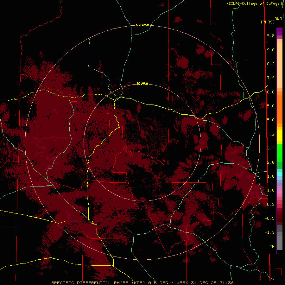Pick the yellow color bar segment
Image resolution: width=285 pixels, height=285 pixels.
point(280,136)
